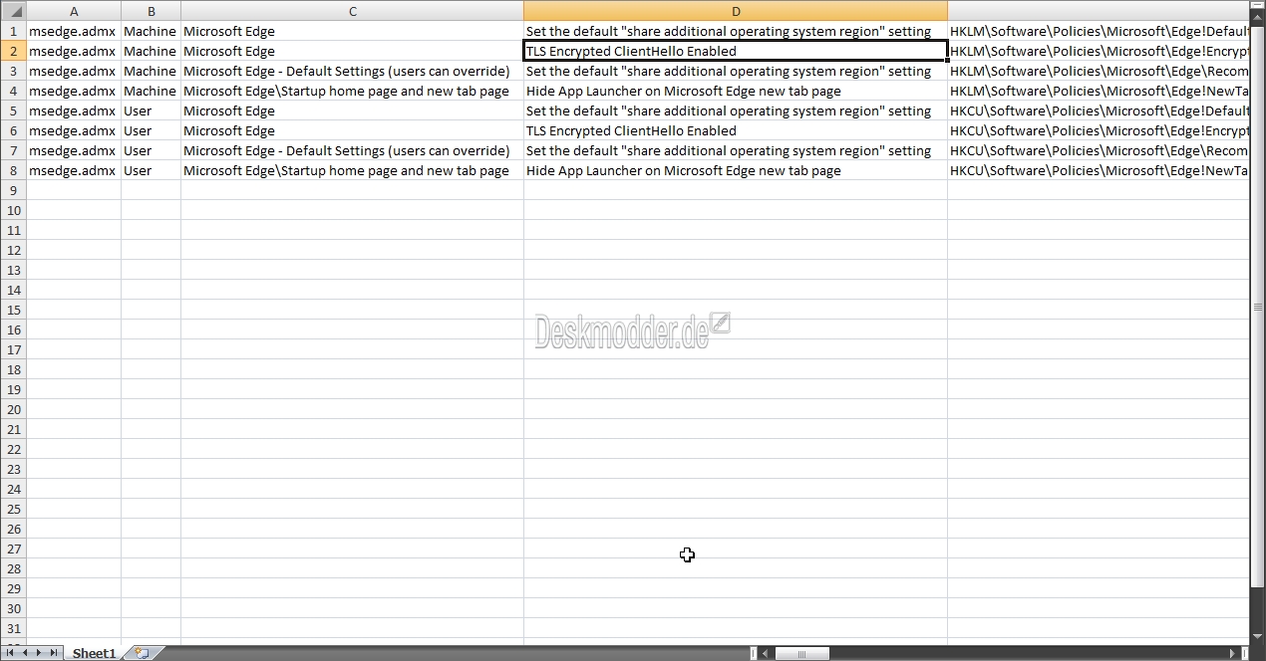This screenshot has height=661, width=1266.
Task: Click row 8 Hide App Launcher cell
Action: tap(736, 170)
